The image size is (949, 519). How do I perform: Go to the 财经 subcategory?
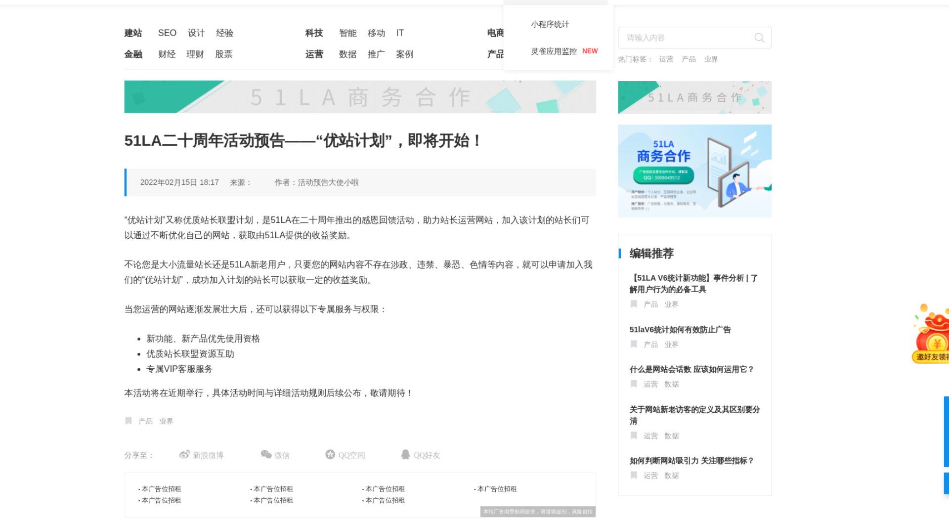(167, 54)
